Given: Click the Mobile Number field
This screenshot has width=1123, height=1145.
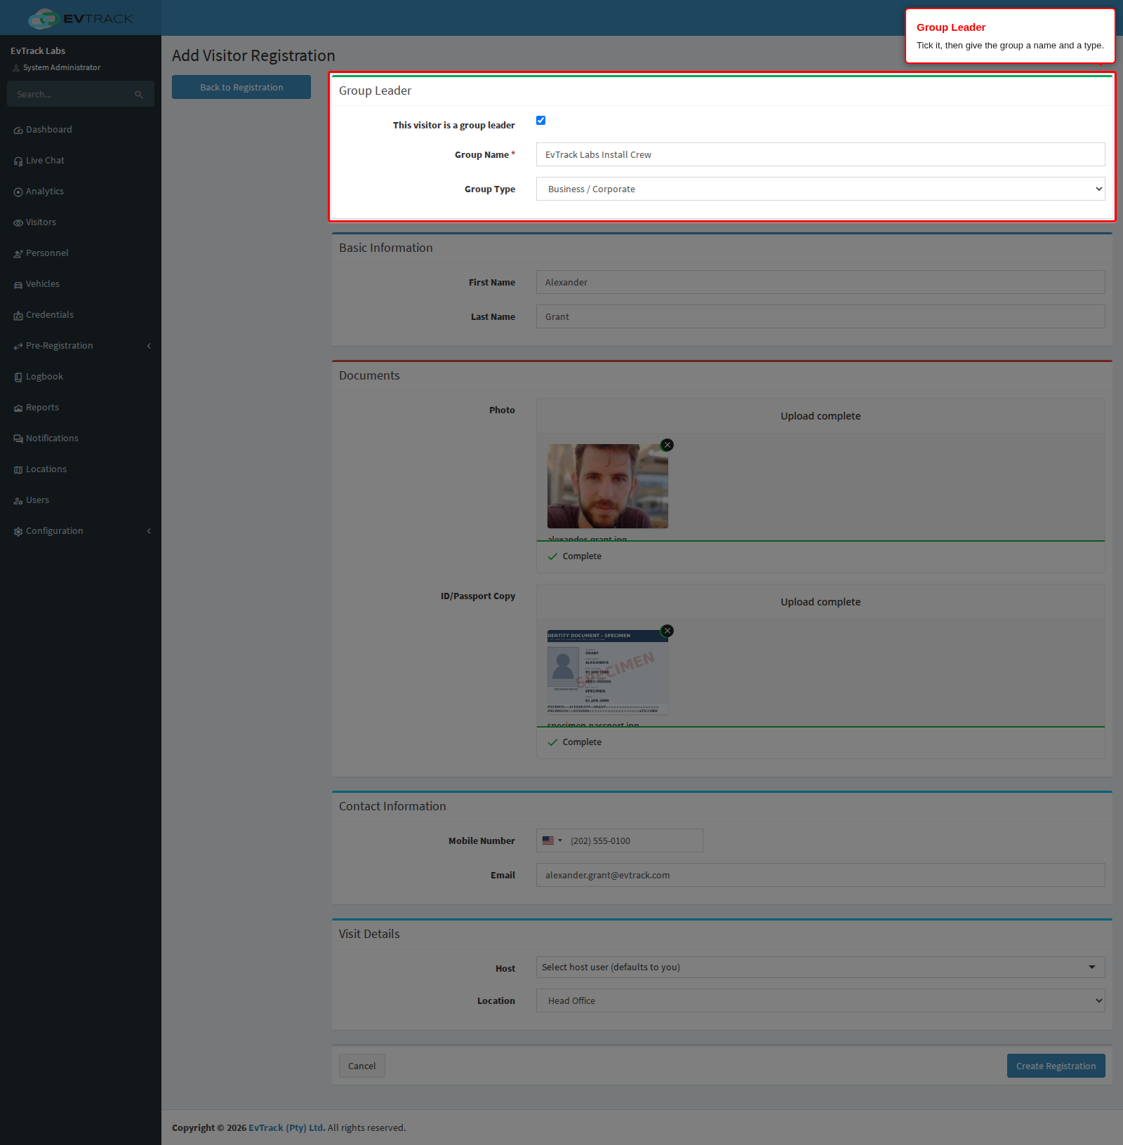Looking at the screenshot, I should 620,841.
